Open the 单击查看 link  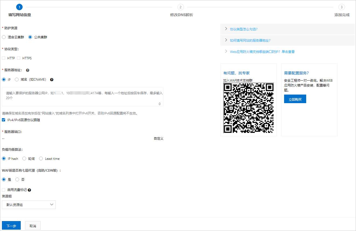[x=288, y=52]
